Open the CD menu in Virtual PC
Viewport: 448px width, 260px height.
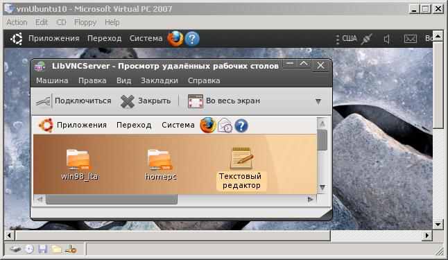tap(61, 22)
